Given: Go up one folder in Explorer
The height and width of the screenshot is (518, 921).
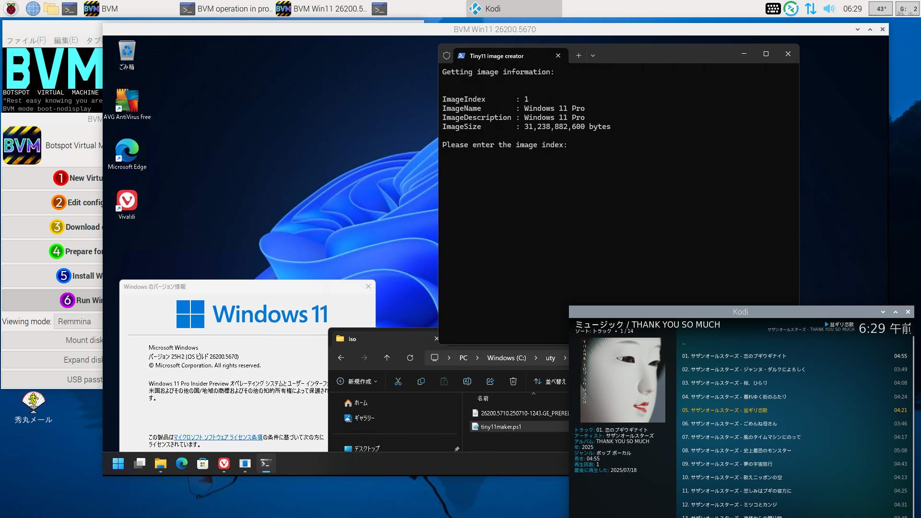Looking at the screenshot, I should [387, 358].
